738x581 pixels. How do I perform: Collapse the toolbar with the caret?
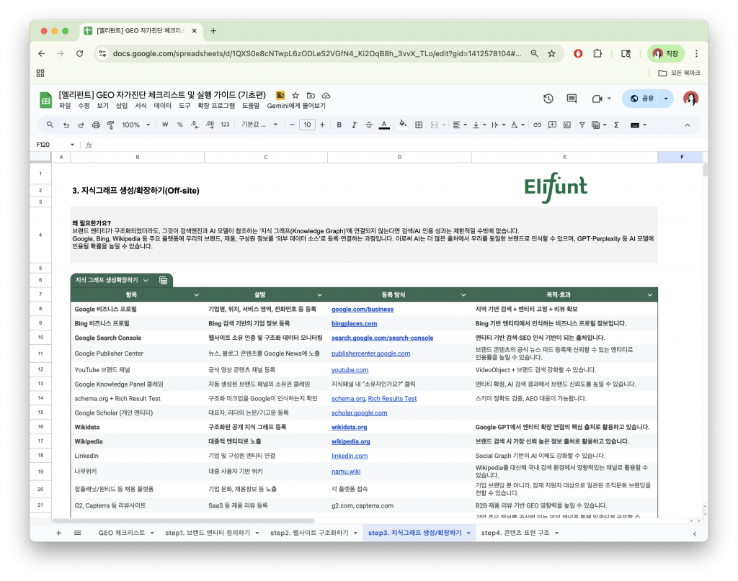687,125
